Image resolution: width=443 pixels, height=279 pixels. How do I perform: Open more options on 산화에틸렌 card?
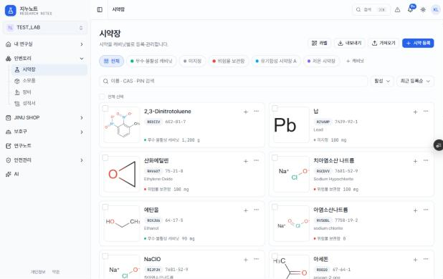[256, 161]
